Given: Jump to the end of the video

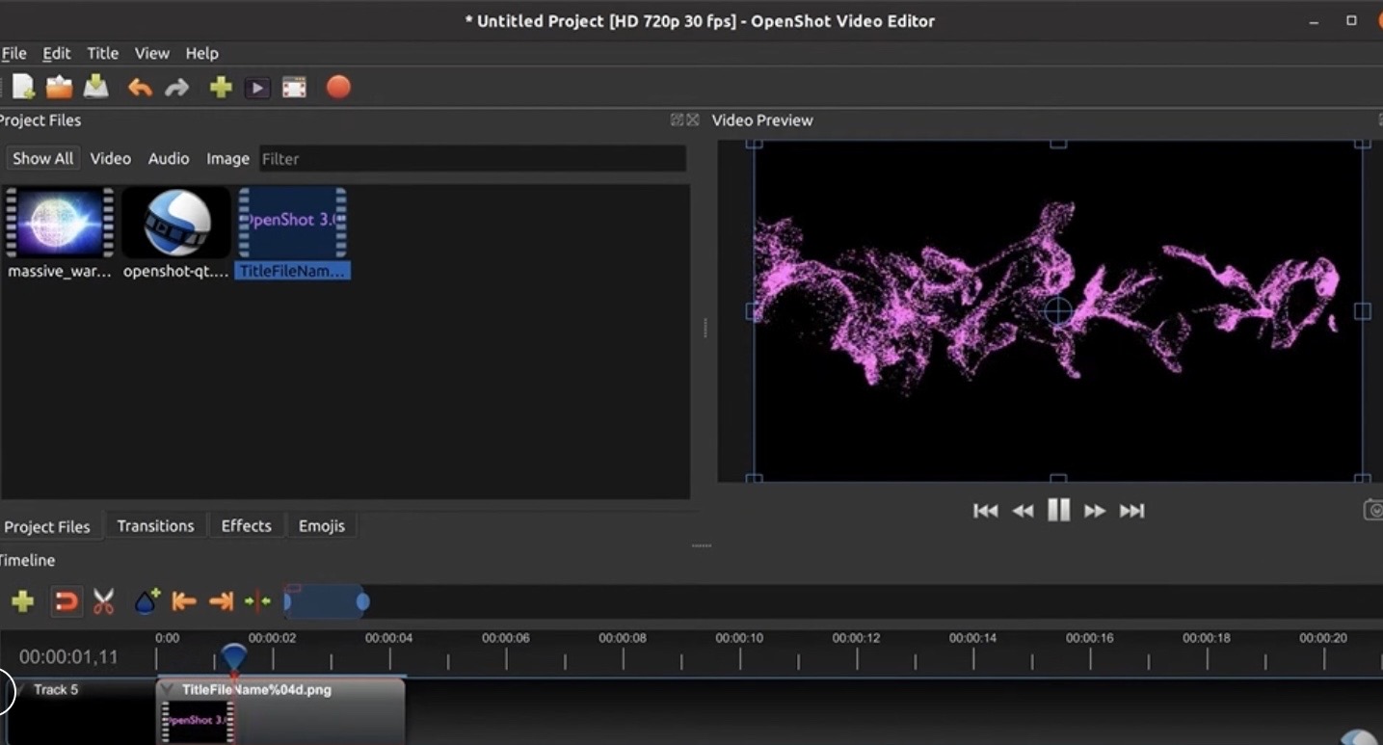Looking at the screenshot, I should [x=1131, y=511].
